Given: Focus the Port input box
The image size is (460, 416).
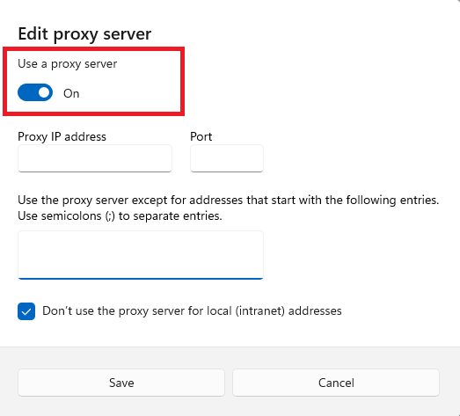Looking at the screenshot, I should click(x=227, y=158).
